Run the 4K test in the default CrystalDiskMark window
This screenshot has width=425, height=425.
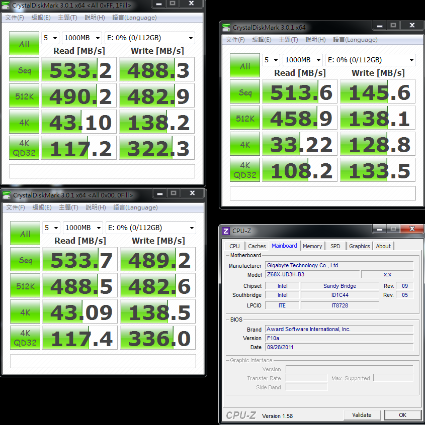[x=245, y=144]
